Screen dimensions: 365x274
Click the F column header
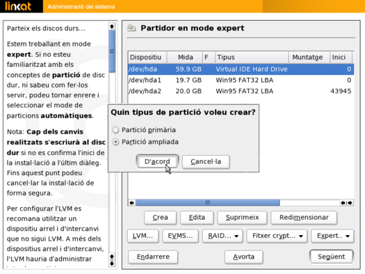coord(209,57)
